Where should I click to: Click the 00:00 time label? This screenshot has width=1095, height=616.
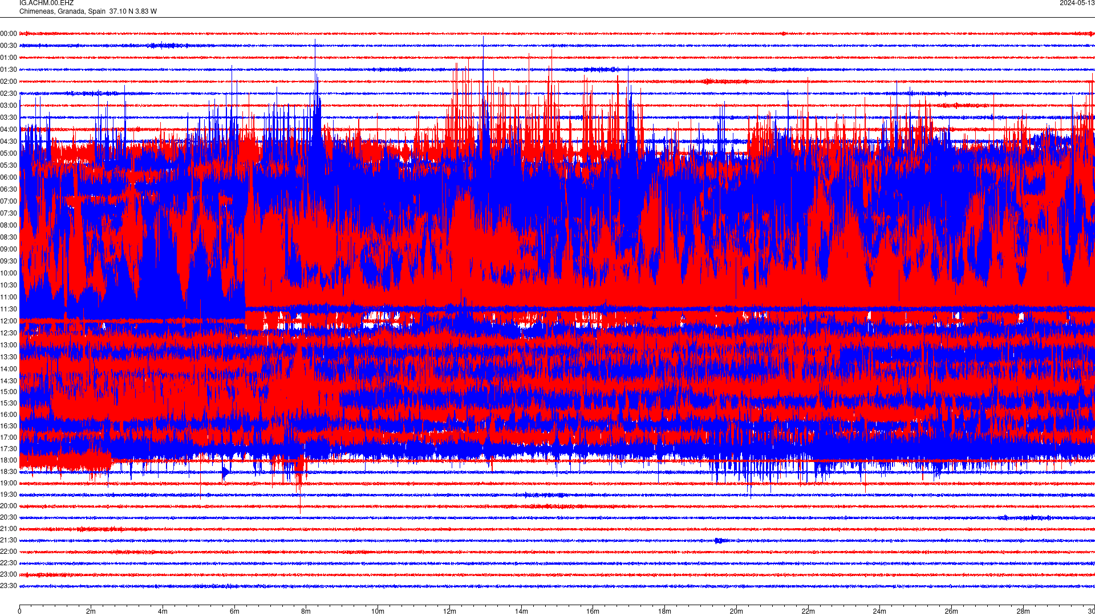pyautogui.click(x=9, y=34)
